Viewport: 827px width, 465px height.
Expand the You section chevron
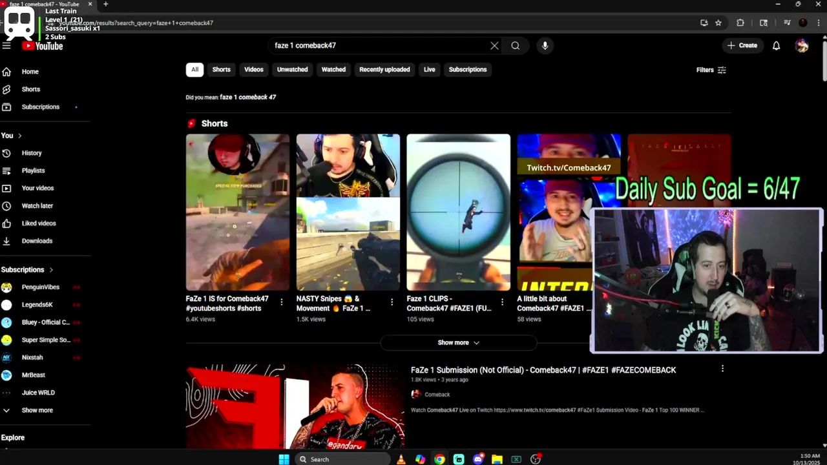coord(20,136)
